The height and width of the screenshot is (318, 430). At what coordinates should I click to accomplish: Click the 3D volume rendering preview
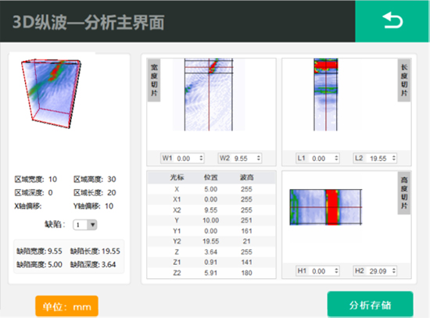pyautogui.click(x=52, y=93)
